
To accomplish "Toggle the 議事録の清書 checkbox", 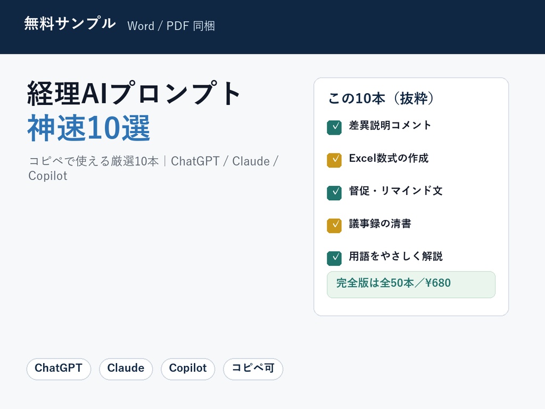I will 334,226.
